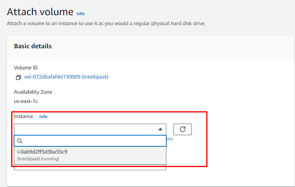The width and height of the screenshot is (295, 187).
Task: Click the Instance field label
Action: pyautogui.click(x=24, y=116)
